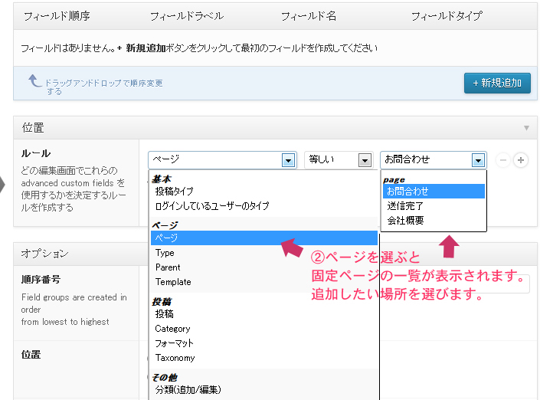Select フォーマット from the list
Screen dimensions: 540x400
coord(174,343)
